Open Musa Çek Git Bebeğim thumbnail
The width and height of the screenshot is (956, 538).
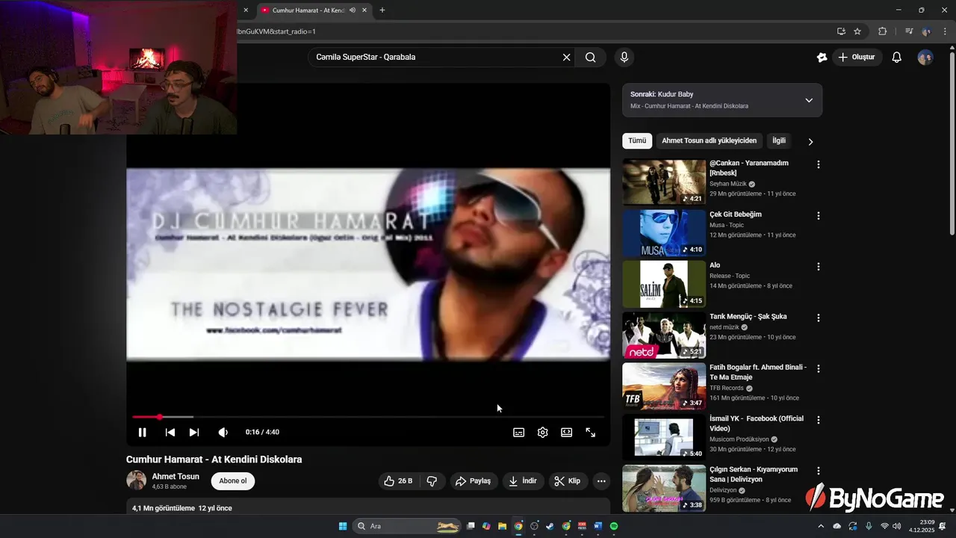[664, 233]
